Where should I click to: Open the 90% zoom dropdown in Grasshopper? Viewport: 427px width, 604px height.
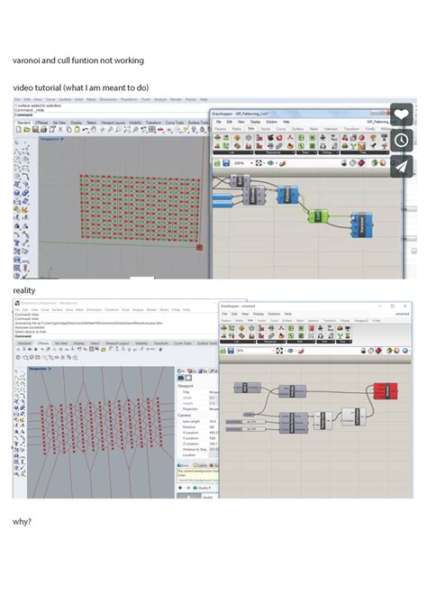254,351
